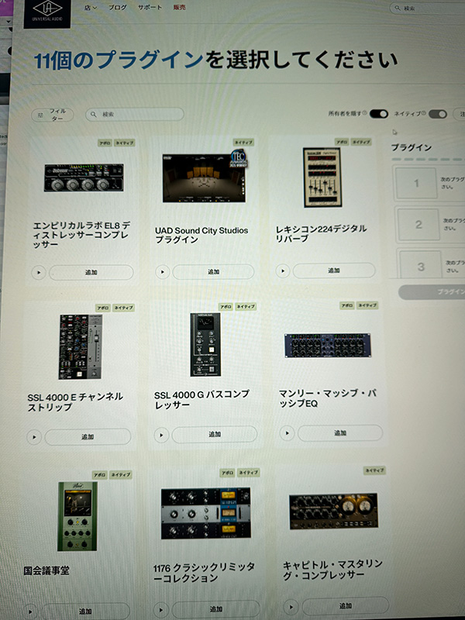Click the エンピリカルラボ EL8 title text
This screenshot has height=620, width=465.
[82, 235]
